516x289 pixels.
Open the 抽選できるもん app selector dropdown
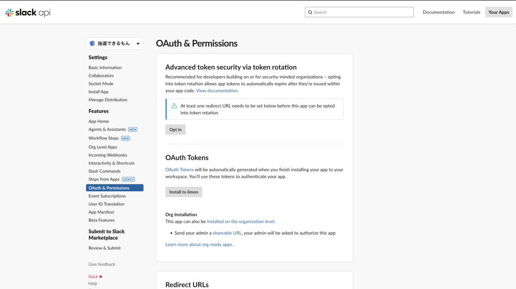115,44
